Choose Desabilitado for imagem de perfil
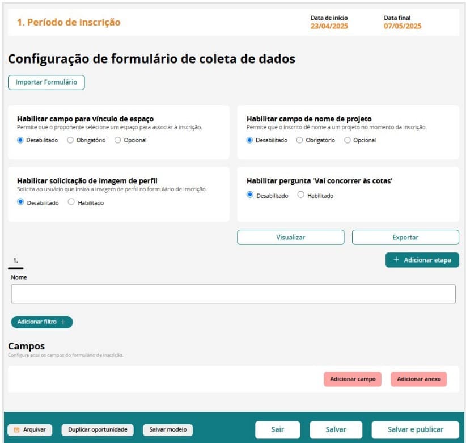This screenshot has width=466, height=443. click(21, 202)
